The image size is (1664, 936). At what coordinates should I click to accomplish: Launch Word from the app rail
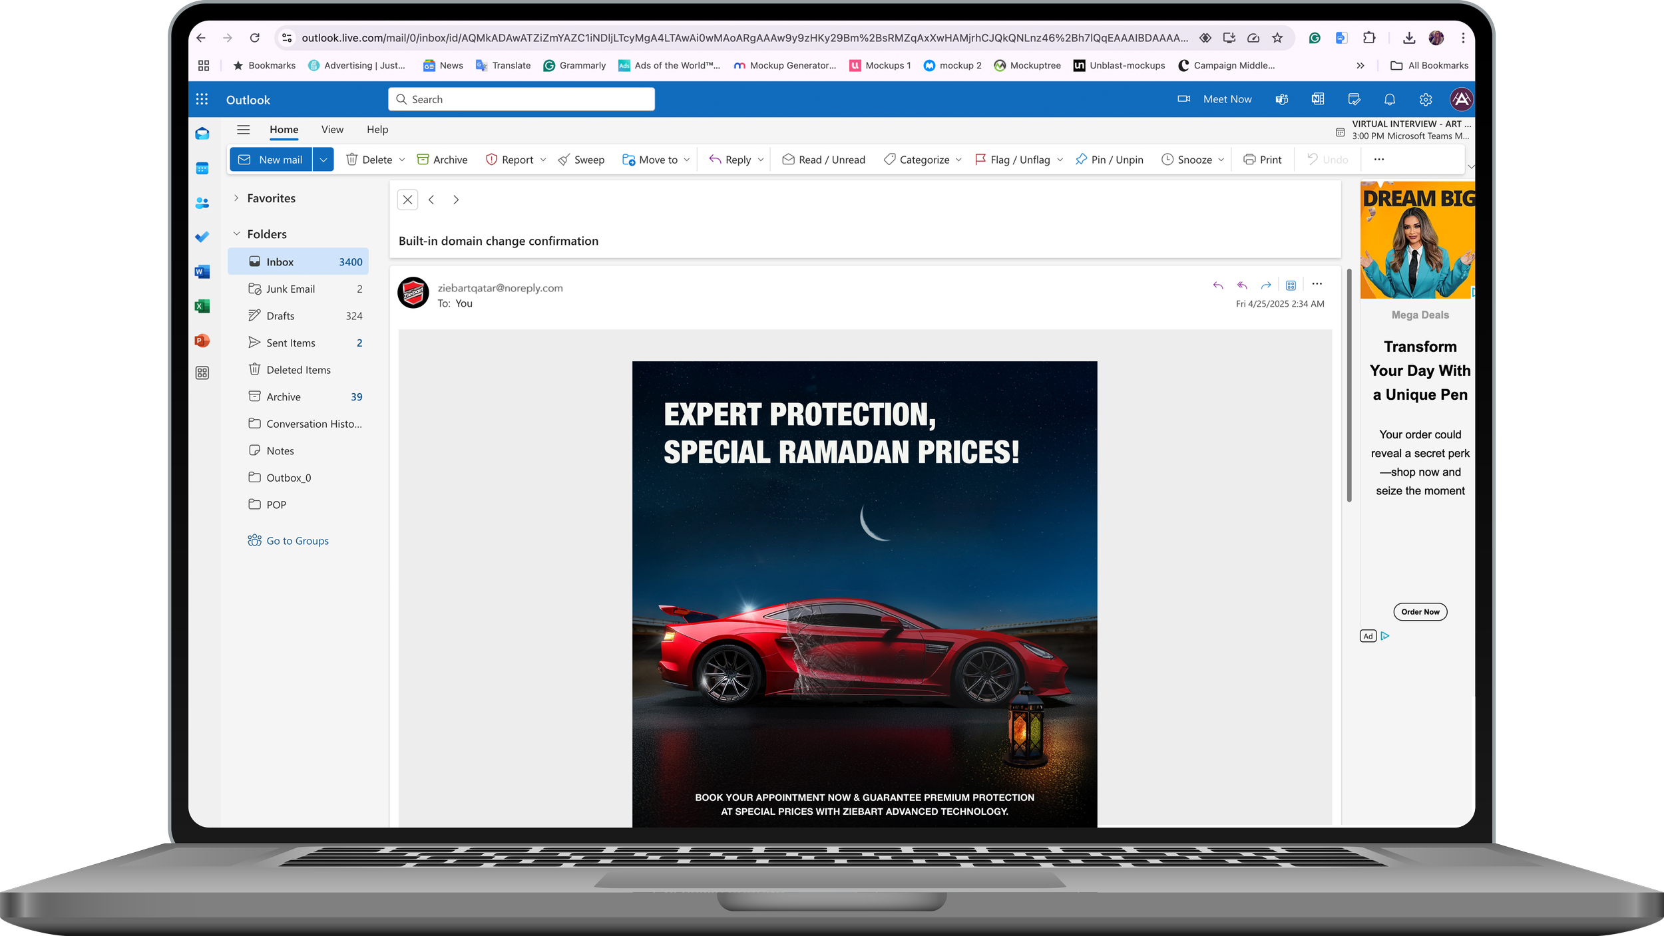[x=202, y=271]
